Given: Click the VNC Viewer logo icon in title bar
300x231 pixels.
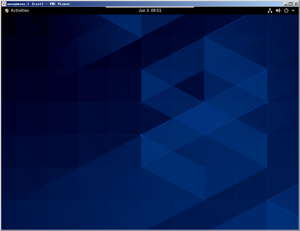Looking at the screenshot, I should 4,4.
